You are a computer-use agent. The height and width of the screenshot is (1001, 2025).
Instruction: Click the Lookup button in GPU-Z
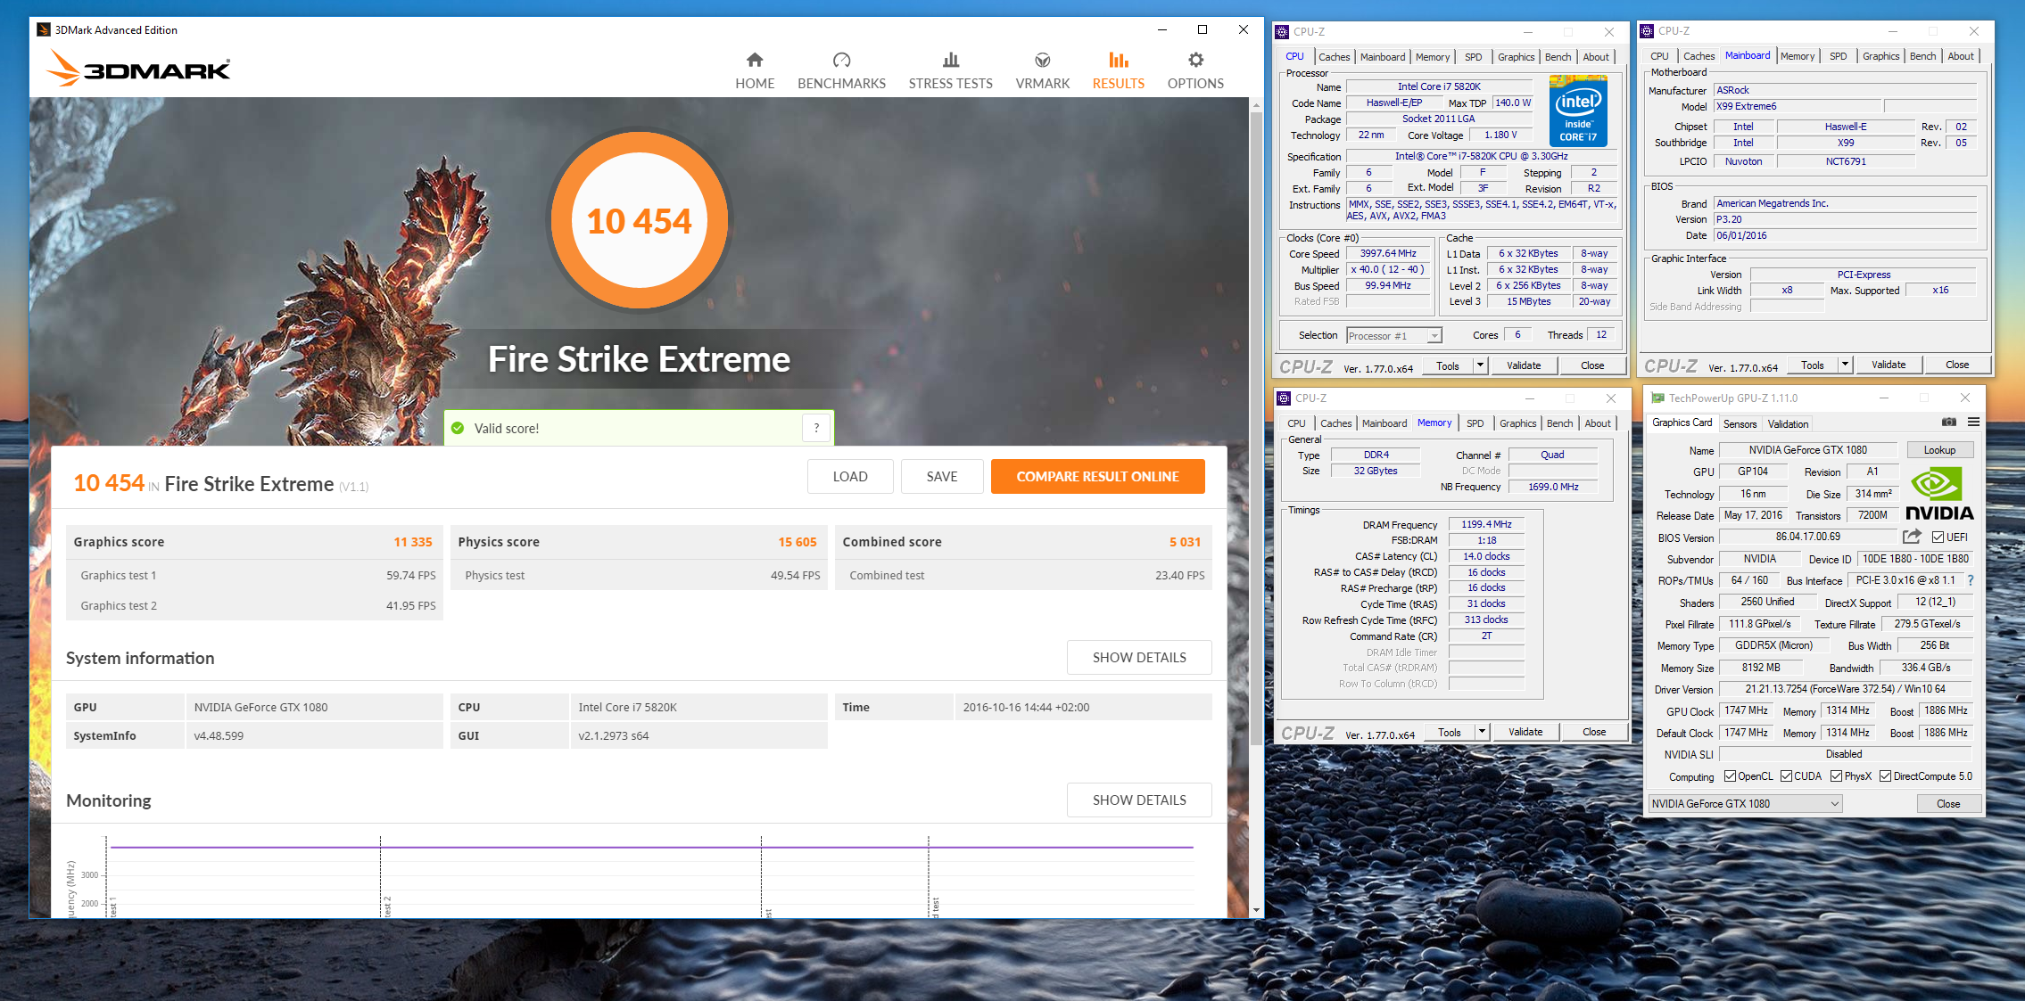coord(1939,450)
